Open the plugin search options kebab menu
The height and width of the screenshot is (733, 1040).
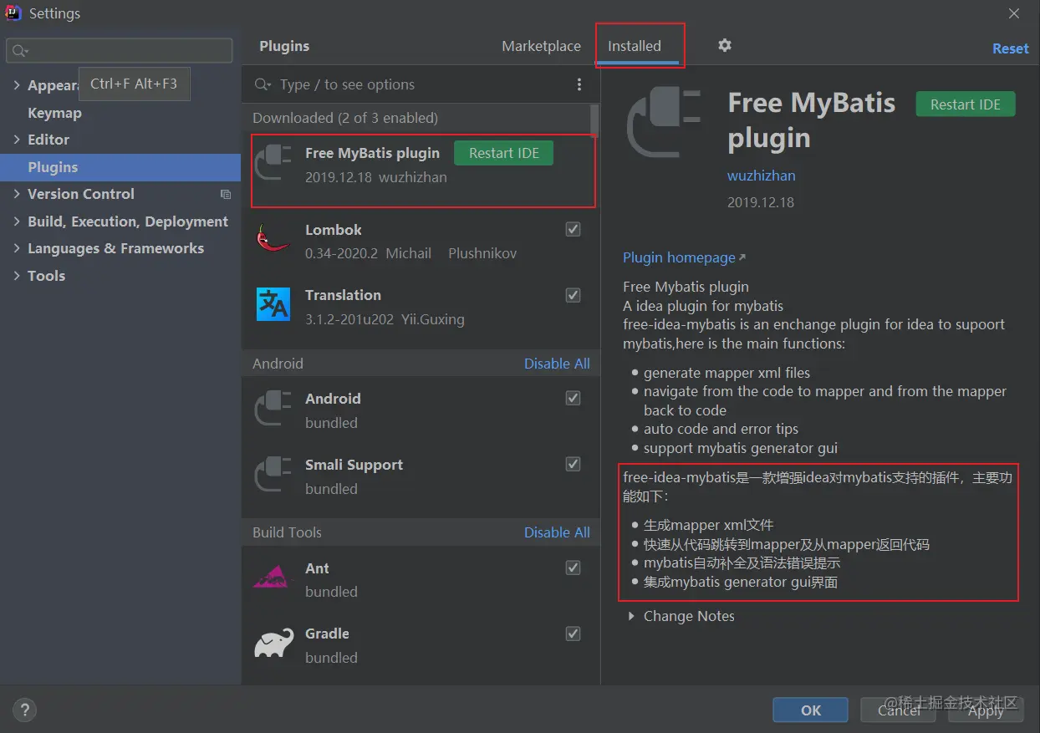click(x=579, y=84)
